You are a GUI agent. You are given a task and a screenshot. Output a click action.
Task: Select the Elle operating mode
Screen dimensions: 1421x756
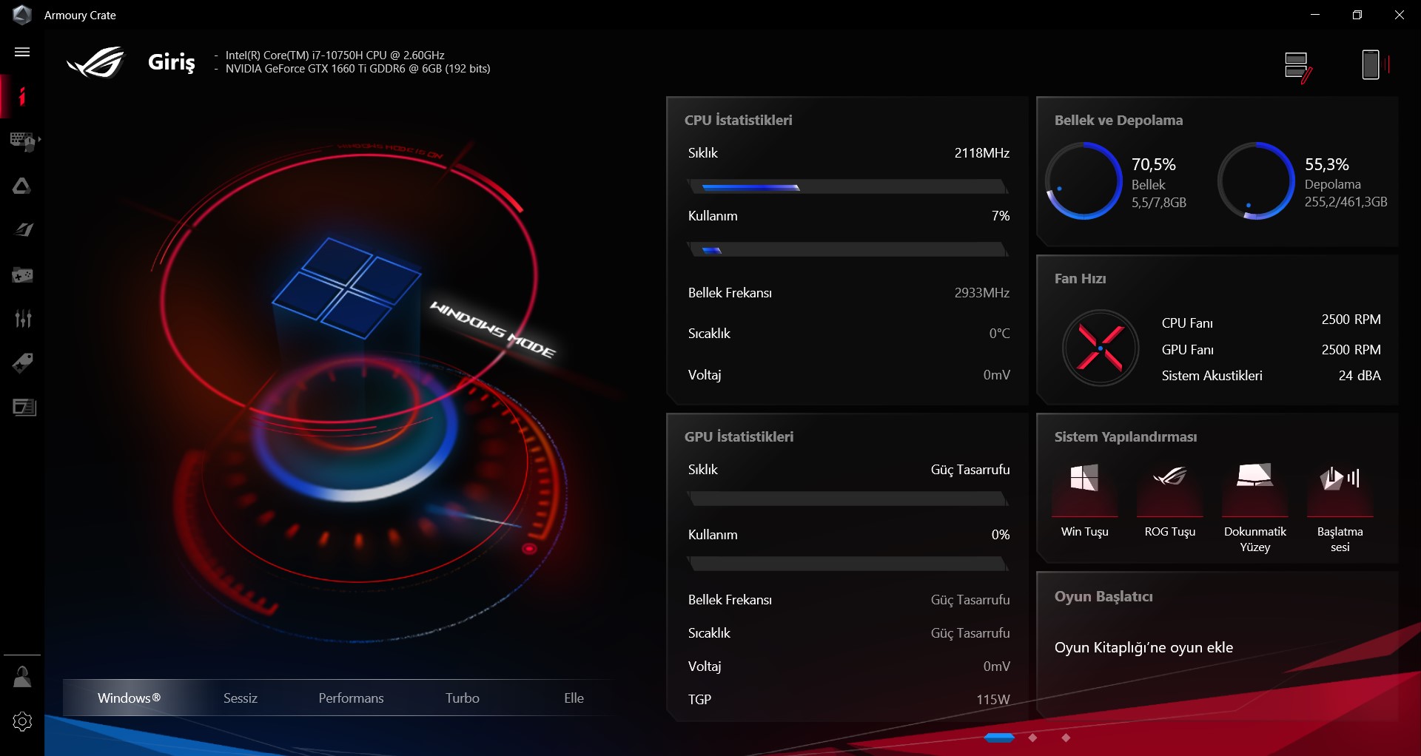coord(574,698)
